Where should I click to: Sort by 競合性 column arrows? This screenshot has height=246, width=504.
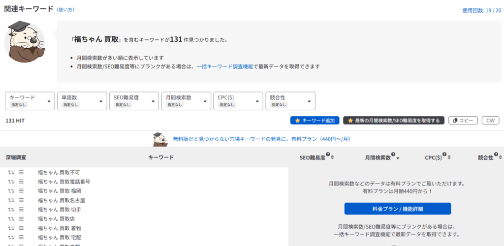pos(501,157)
